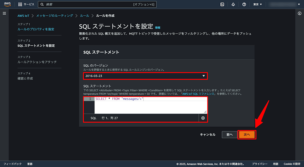This screenshot has height=167, width=304.
Task: Open the 情報 info link
Action: [x=158, y=27]
